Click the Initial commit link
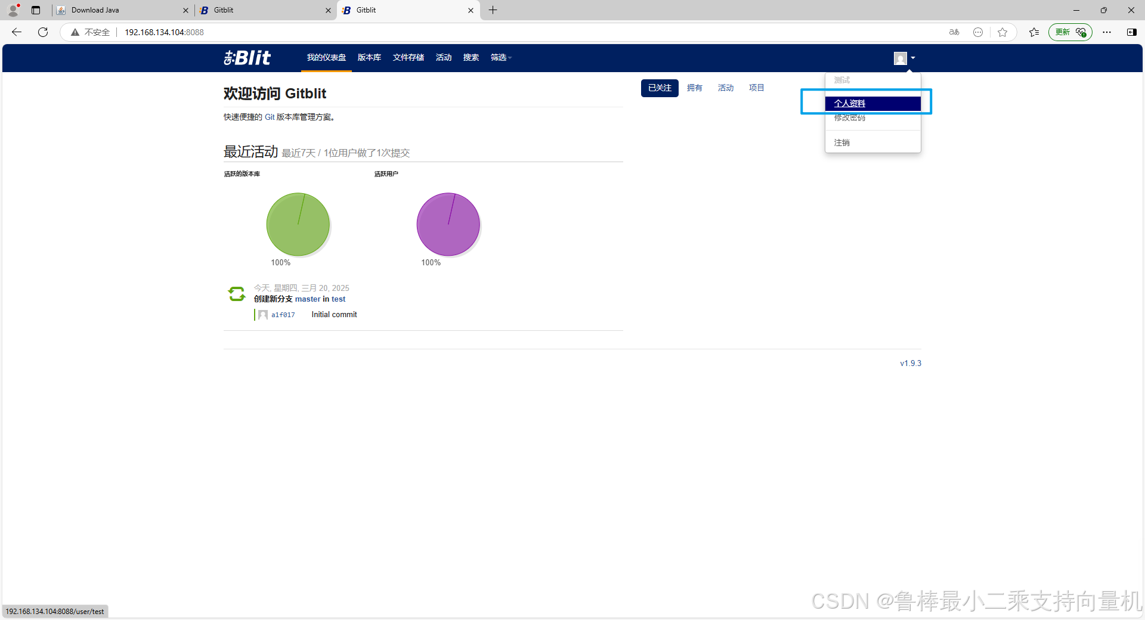Image resolution: width=1145 pixels, height=620 pixels. pyautogui.click(x=333, y=314)
